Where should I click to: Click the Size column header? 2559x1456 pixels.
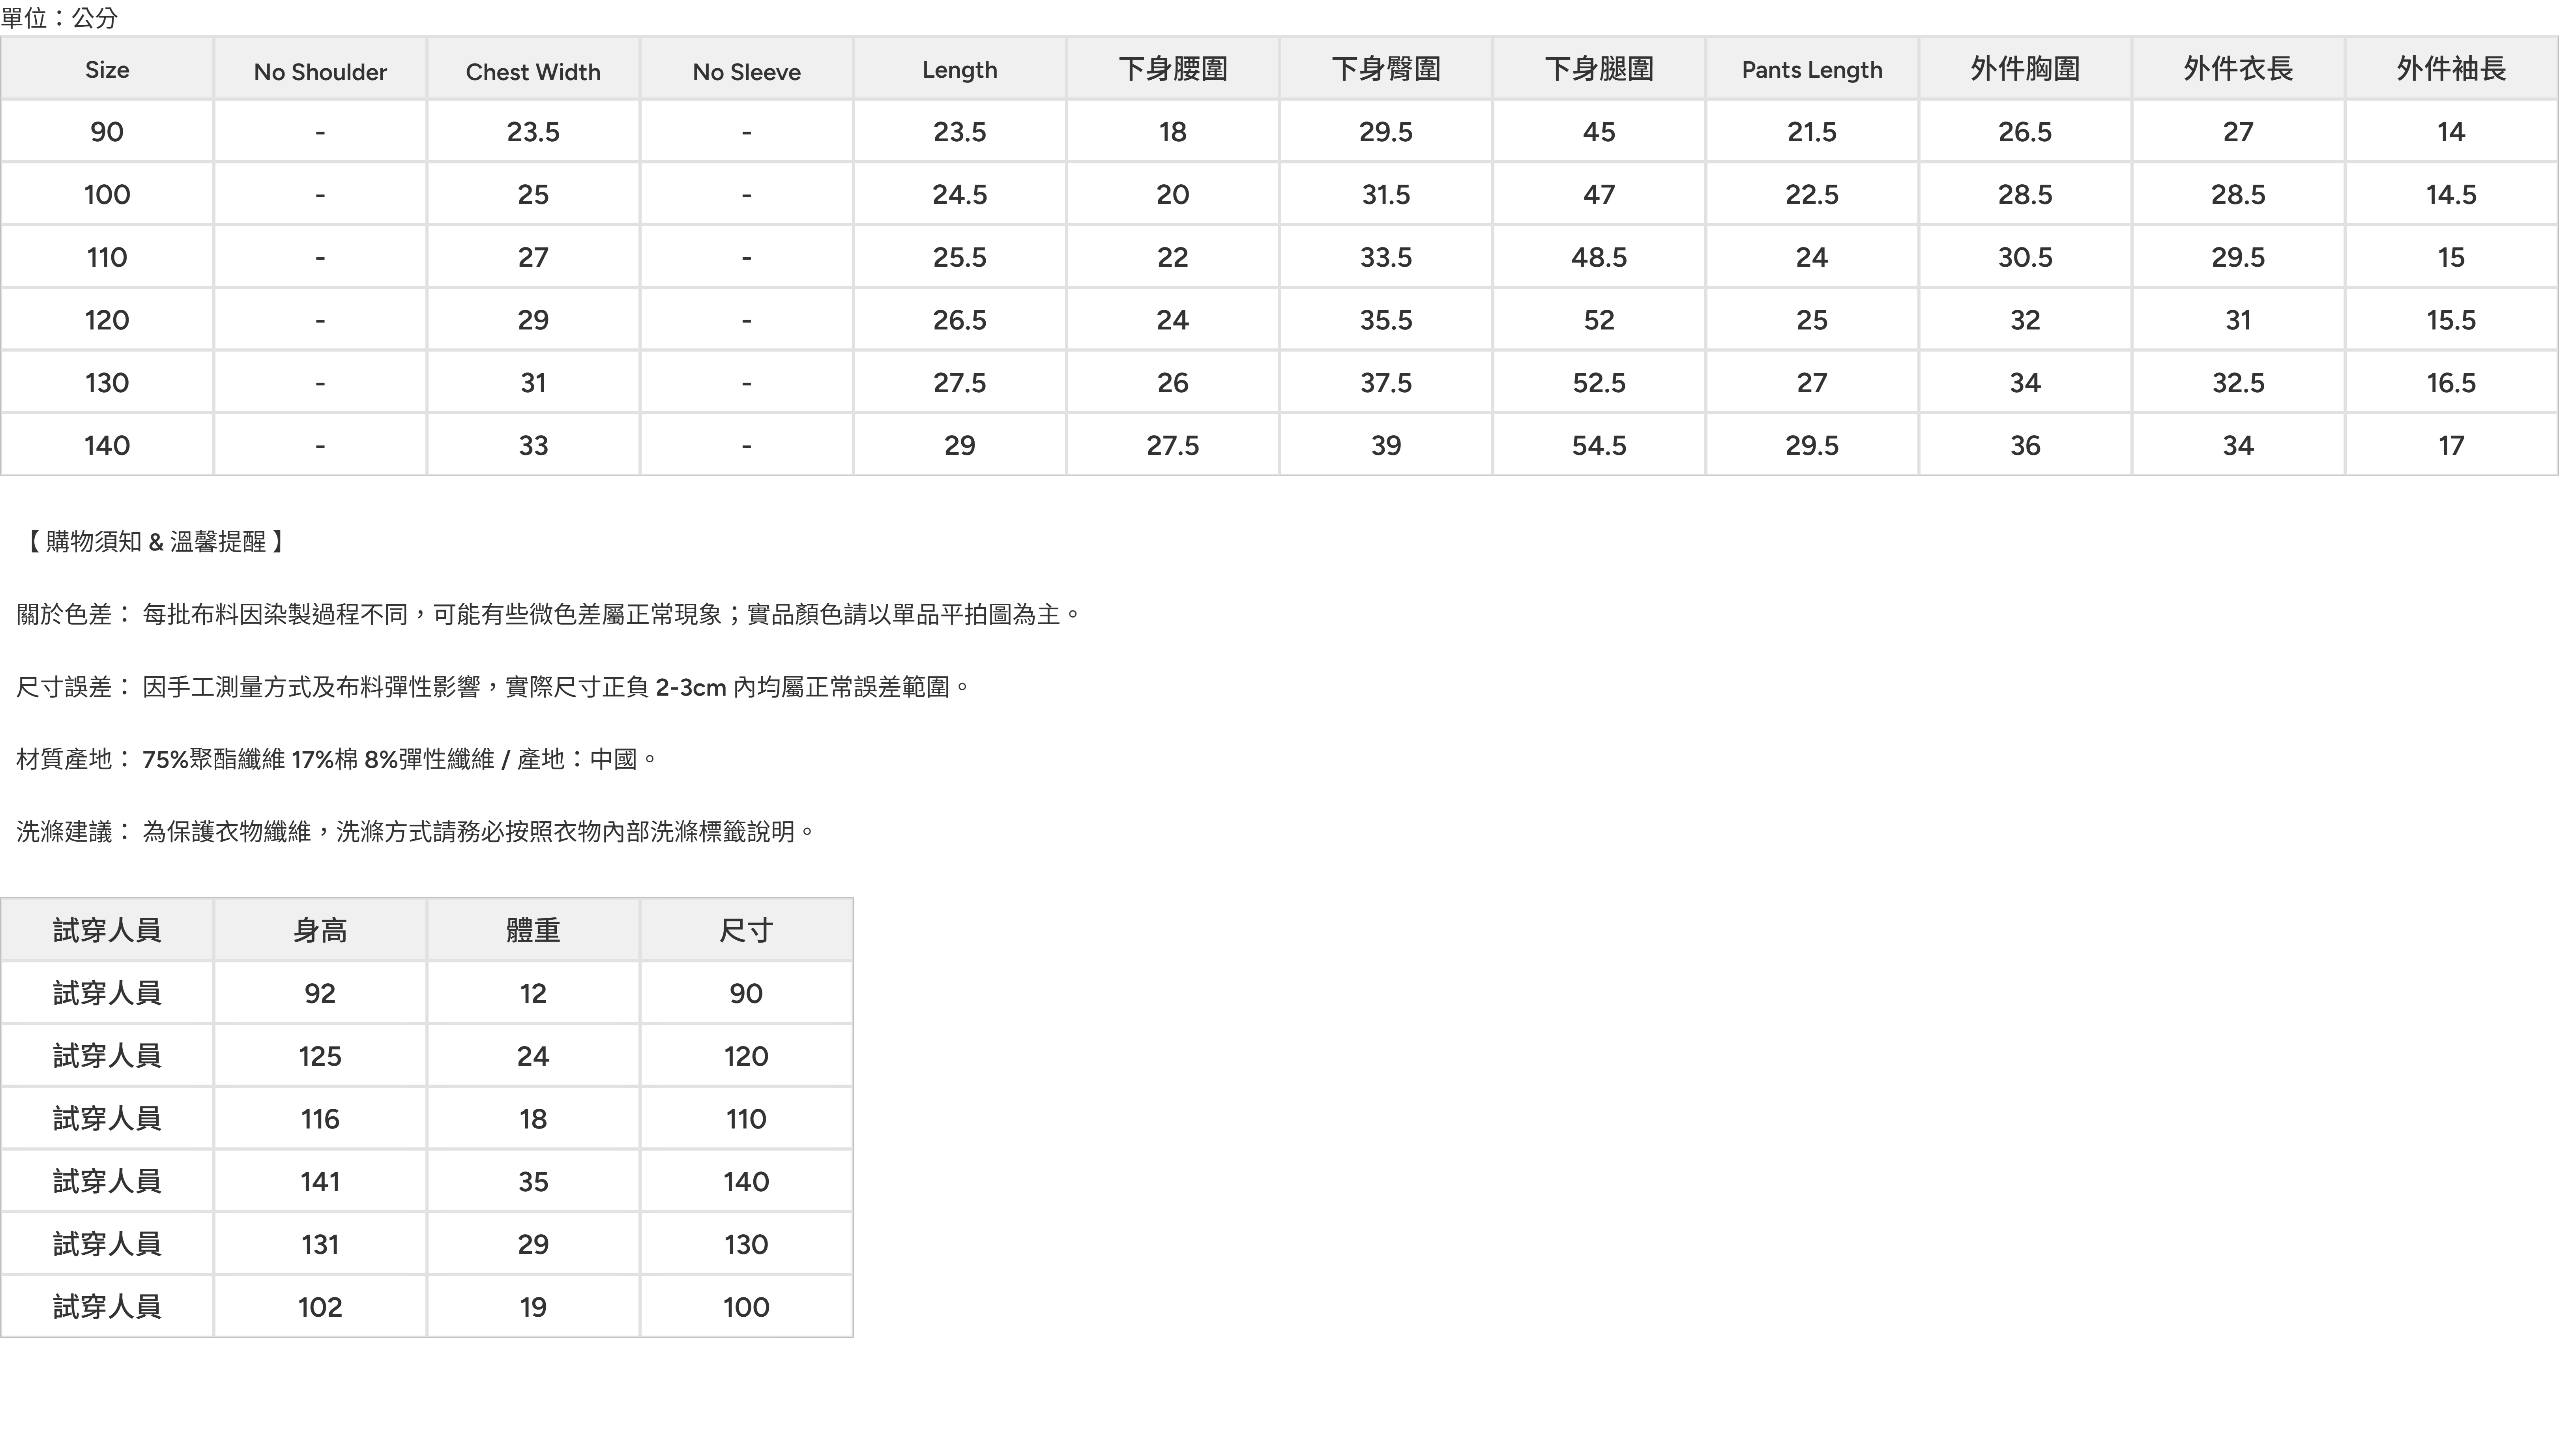[107, 69]
